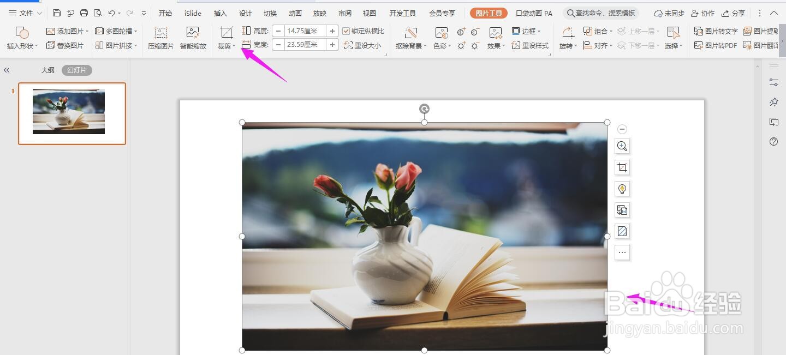The height and width of the screenshot is (355, 786).
Task: Click the Compress Picture (压缩图片) icon
Action: coord(160,33)
